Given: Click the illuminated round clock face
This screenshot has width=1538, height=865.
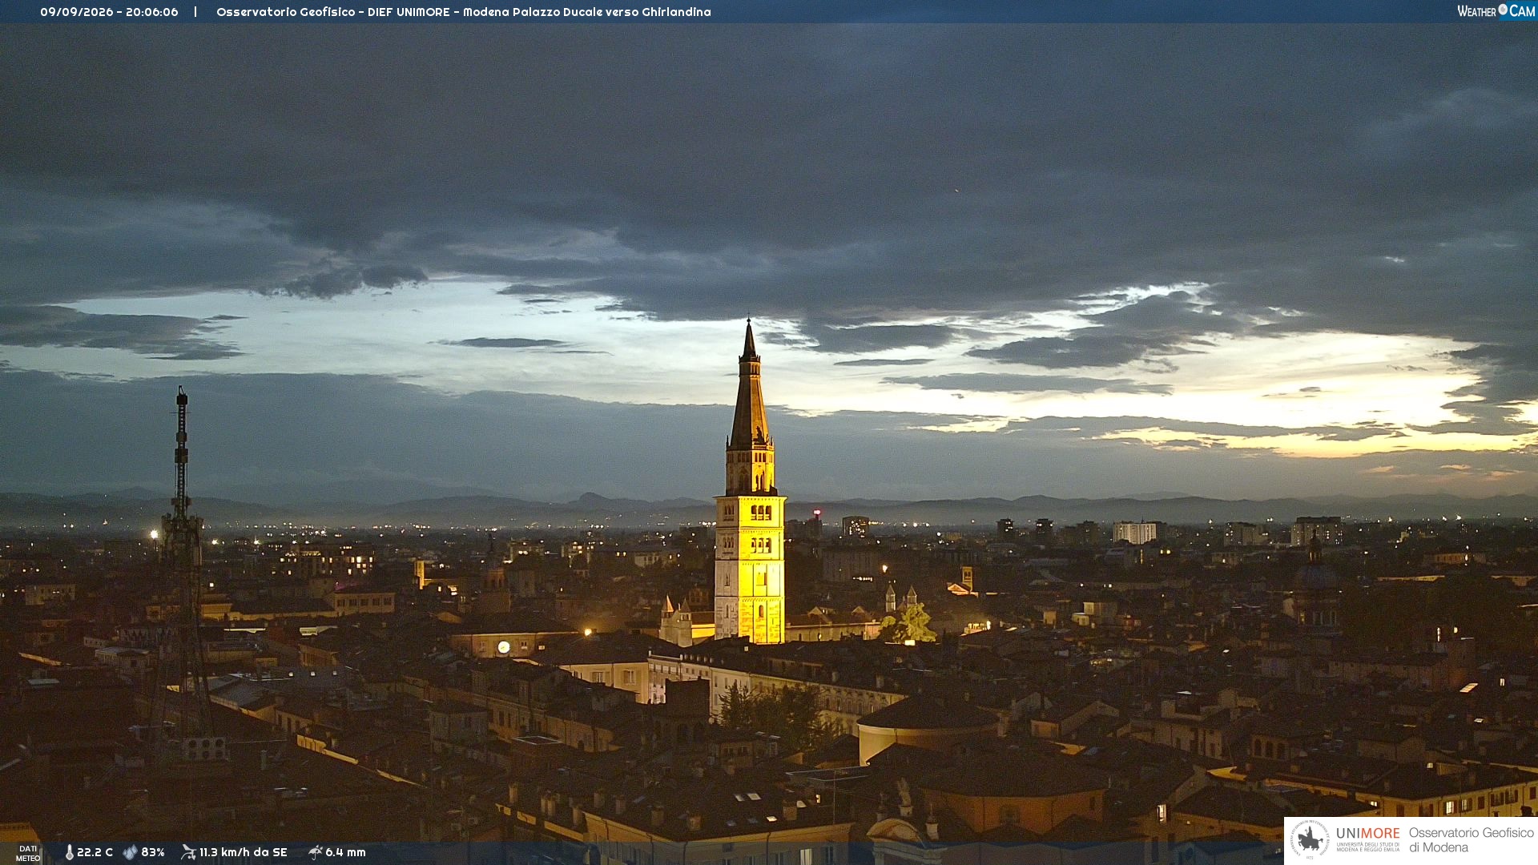Looking at the screenshot, I should tap(504, 647).
